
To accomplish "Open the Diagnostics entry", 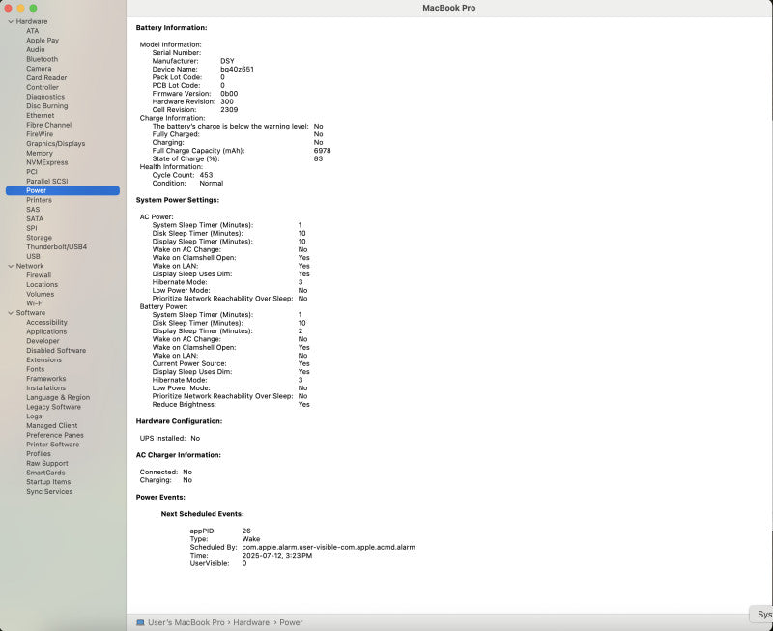I will [45, 97].
